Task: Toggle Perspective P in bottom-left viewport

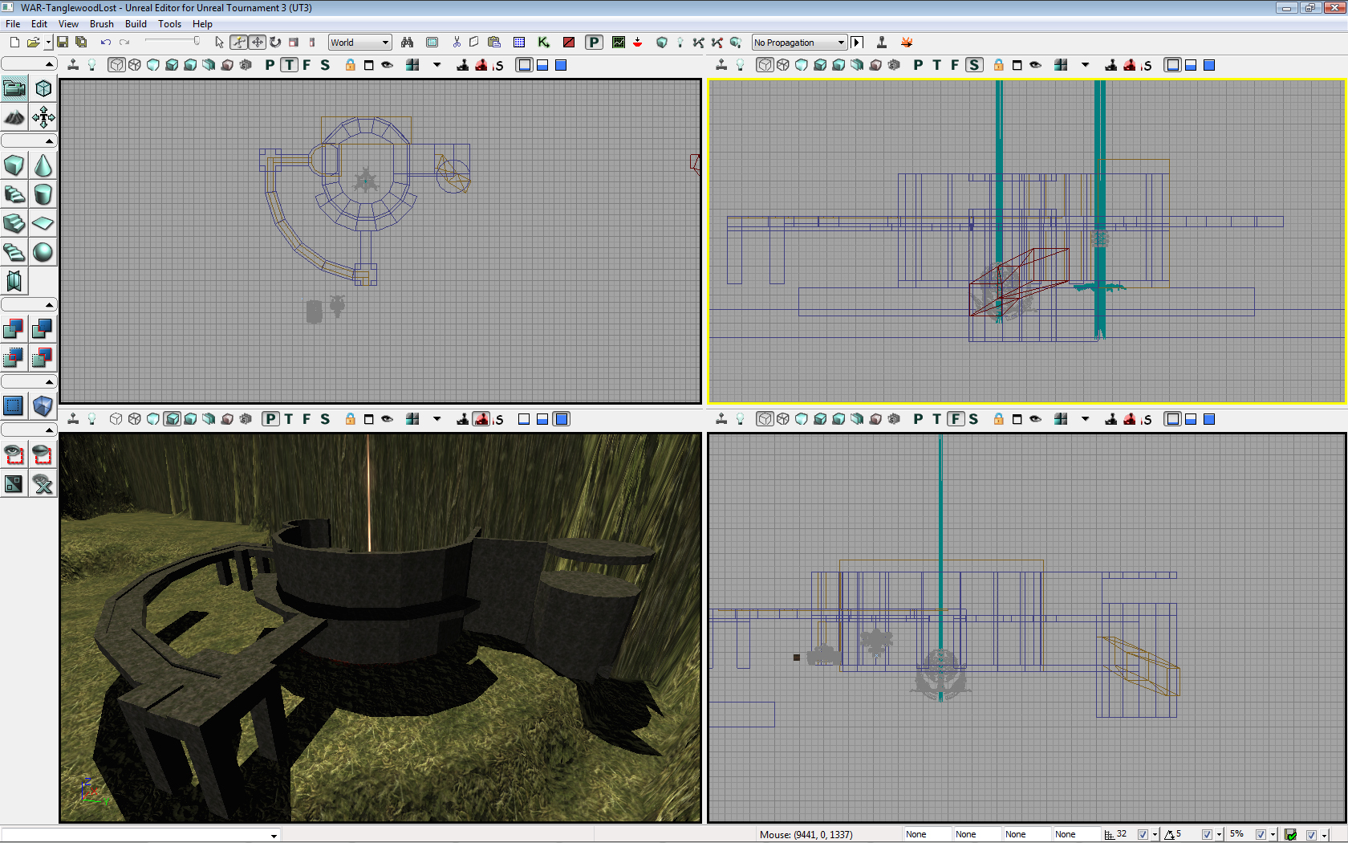Action: tap(270, 419)
